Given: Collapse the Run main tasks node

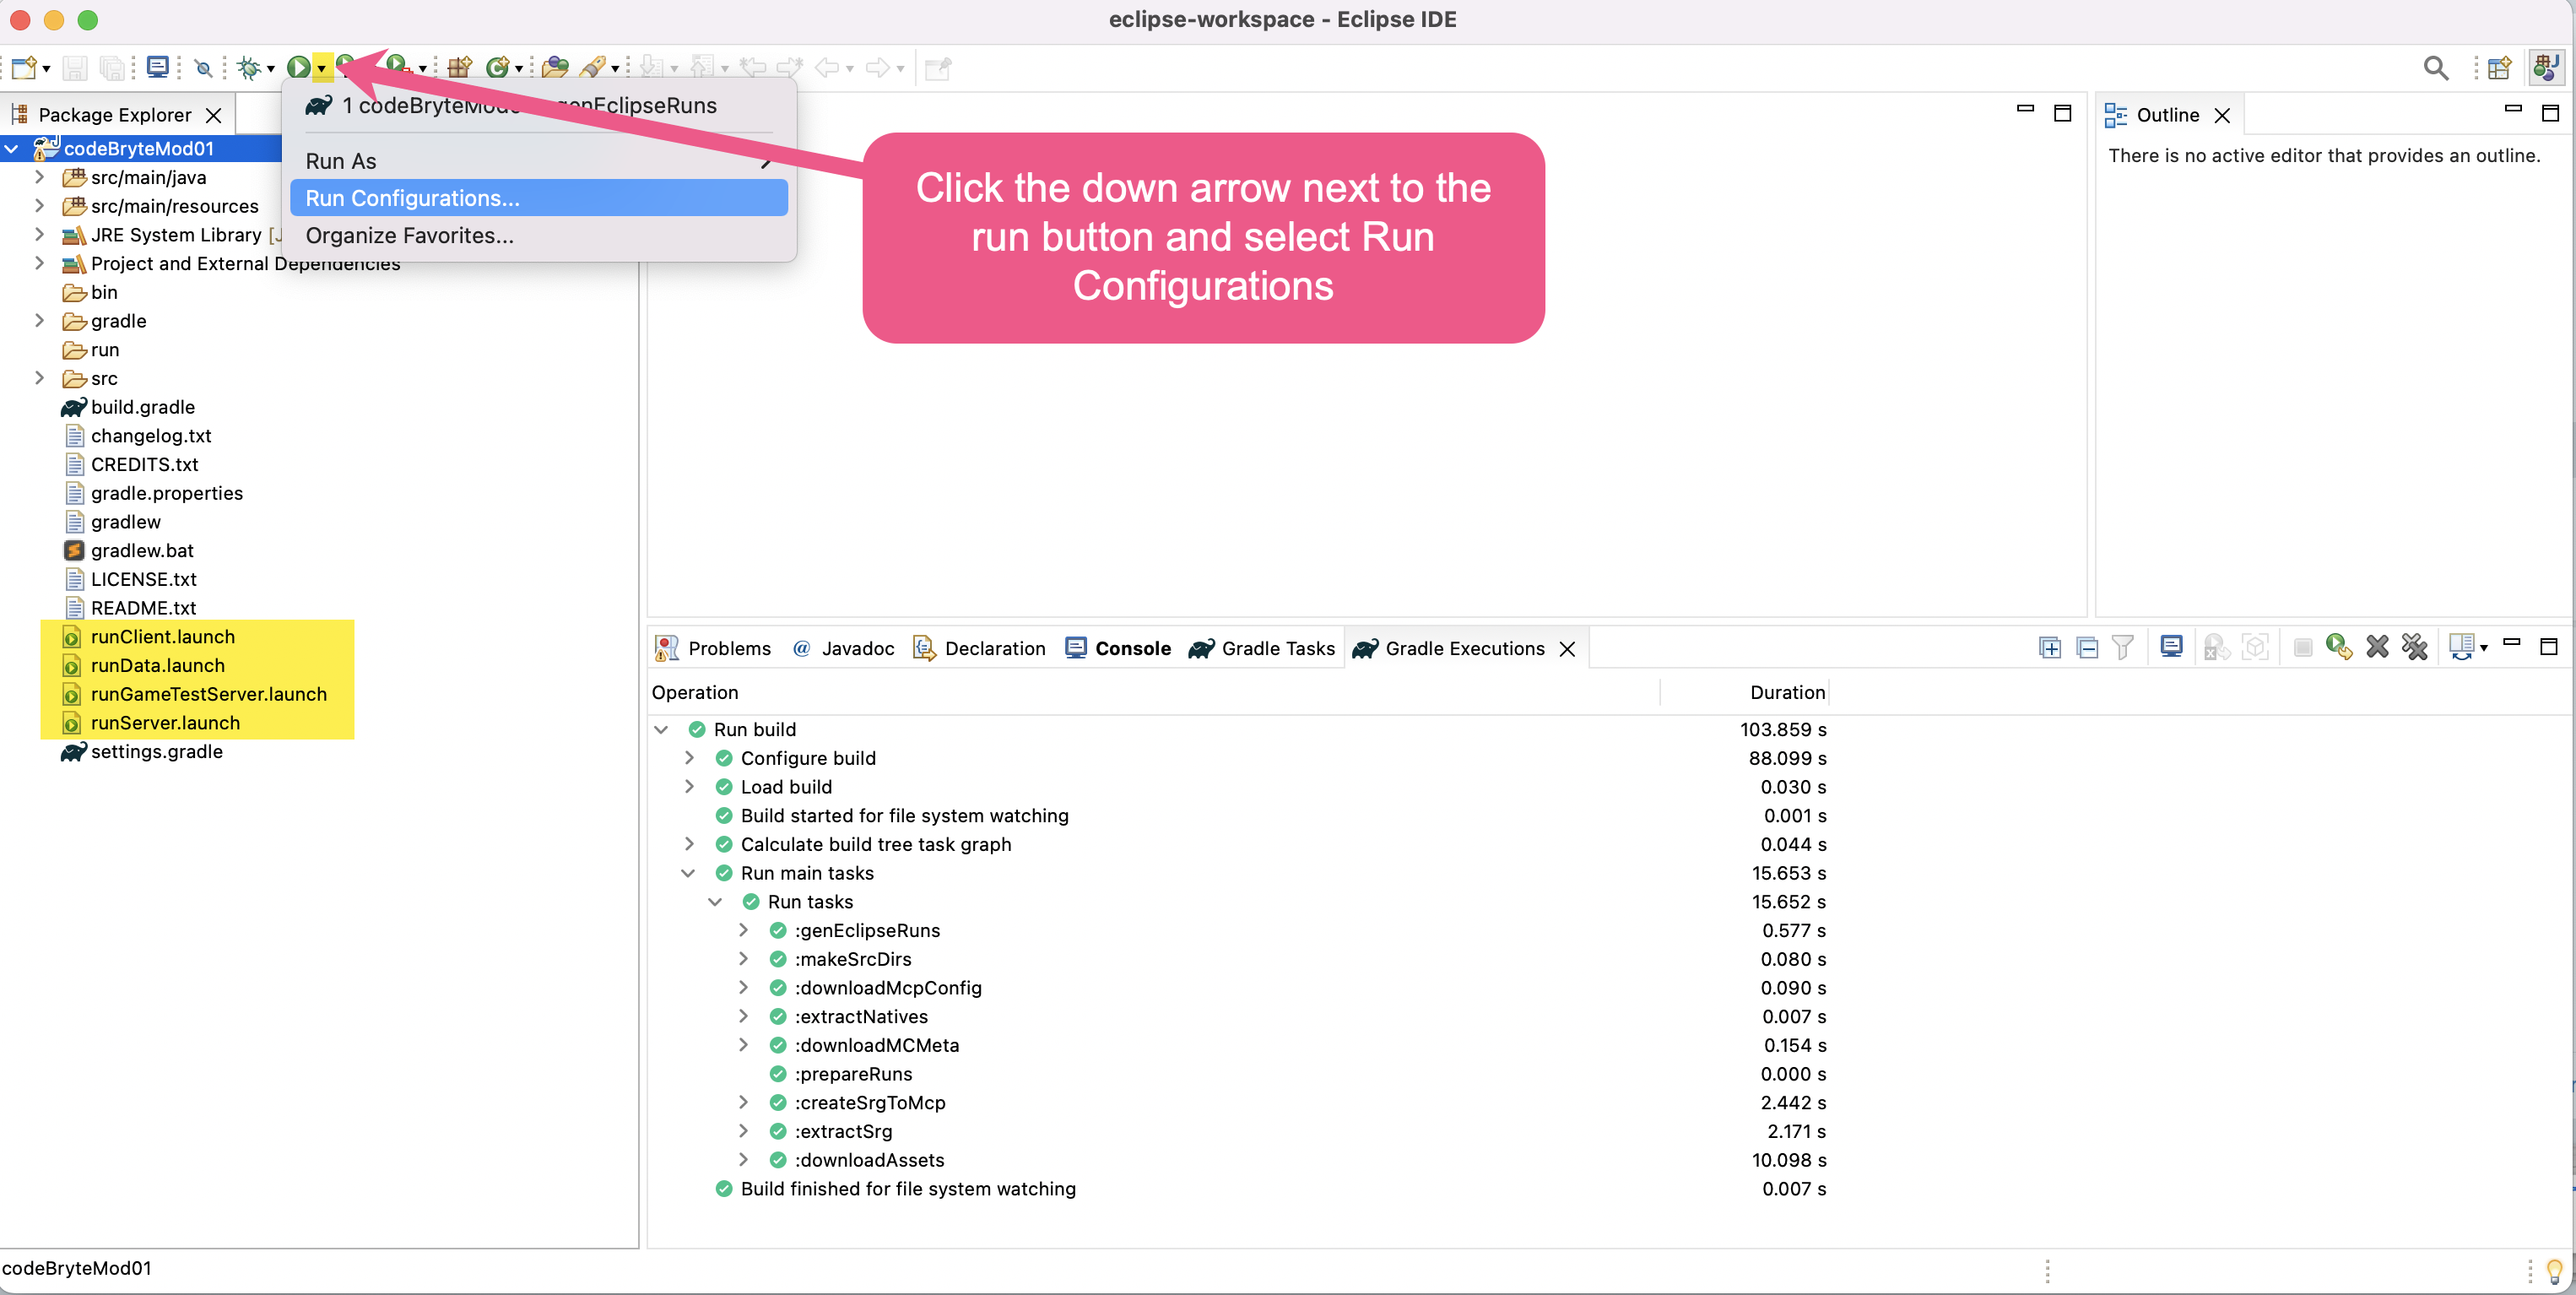Looking at the screenshot, I should [x=688, y=873].
